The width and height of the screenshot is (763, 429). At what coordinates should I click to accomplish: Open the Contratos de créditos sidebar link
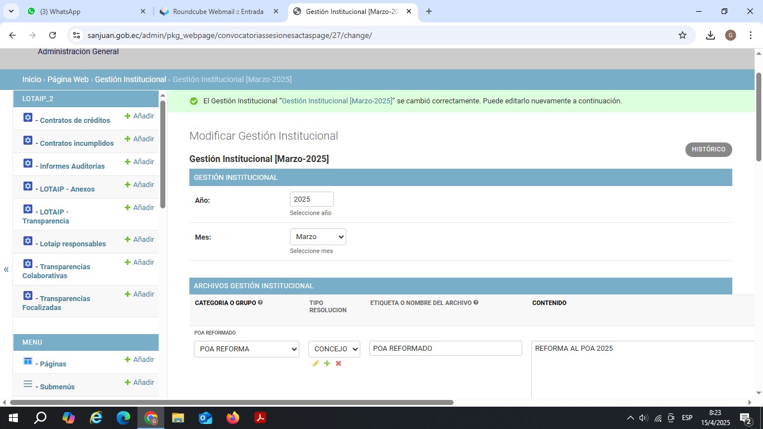point(75,120)
